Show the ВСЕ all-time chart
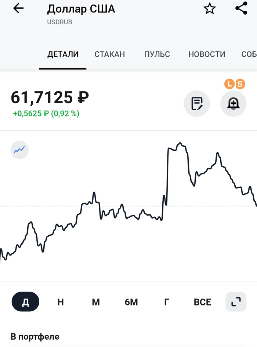257x347 pixels. click(202, 302)
